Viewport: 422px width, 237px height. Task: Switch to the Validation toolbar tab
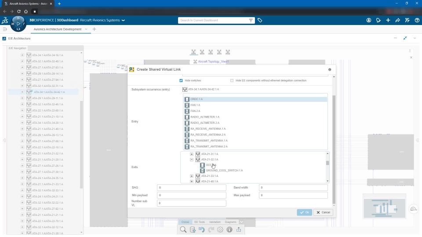[x=215, y=222]
